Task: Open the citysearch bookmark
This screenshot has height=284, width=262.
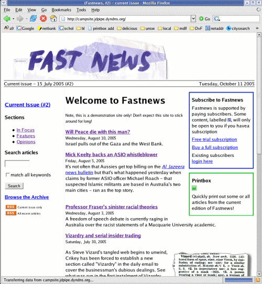Action: [238, 28]
